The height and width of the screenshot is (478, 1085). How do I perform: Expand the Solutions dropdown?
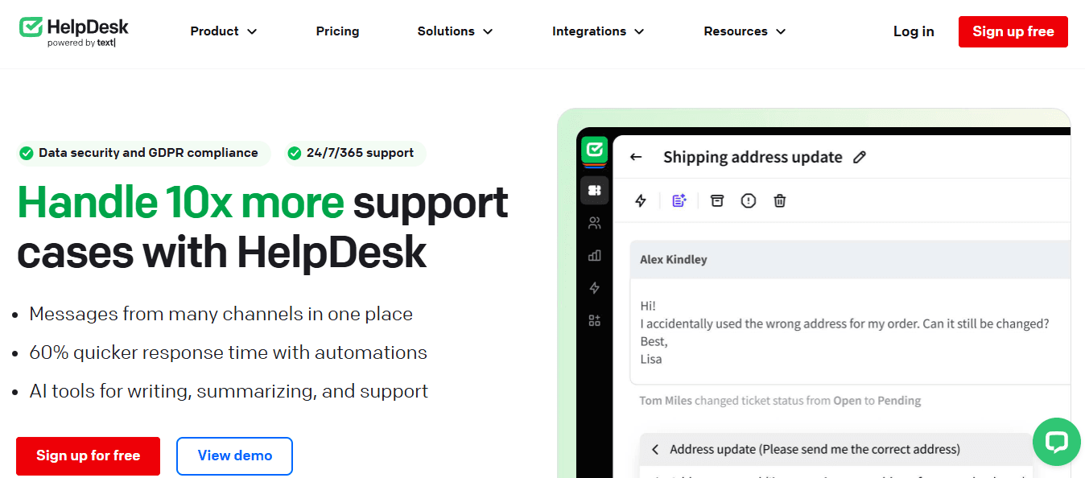(454, 31)
